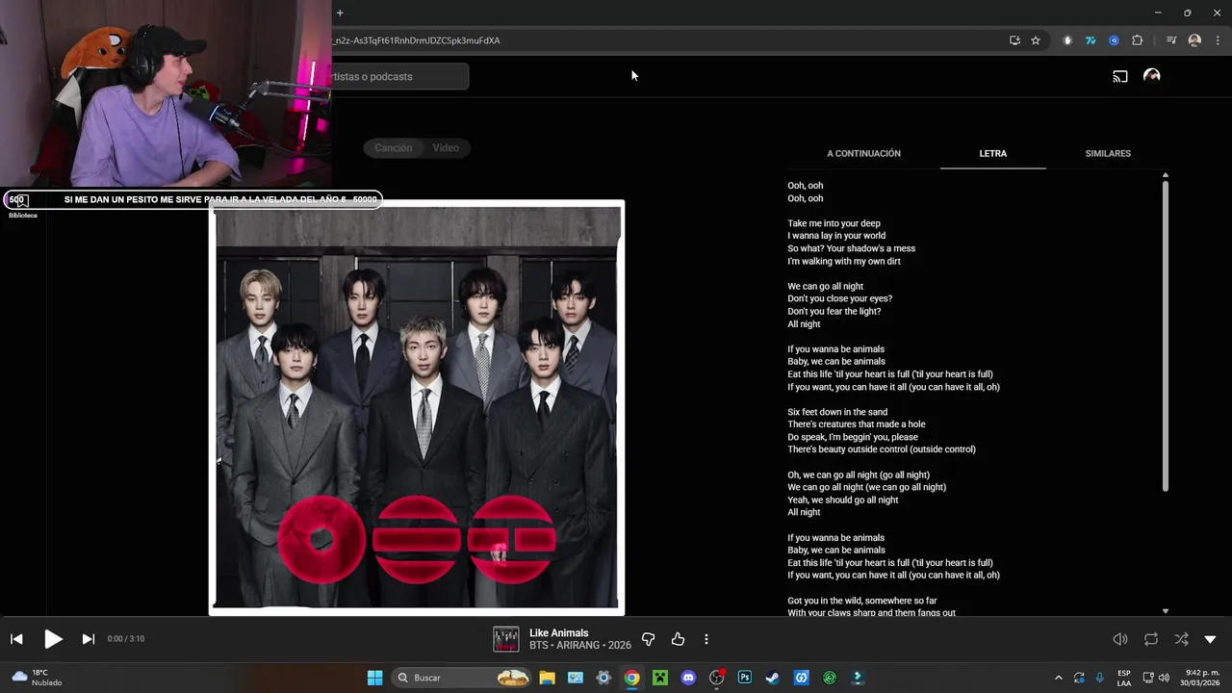Screen dimensions: 1232x693
Task: Bookmark this page with the star
Action: (x=1036, y=40)
